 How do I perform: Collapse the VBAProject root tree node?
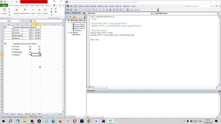[x=66, y=20]
